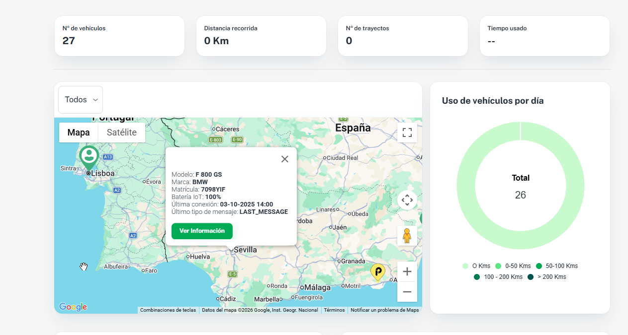Click the Modelo value F 800 GS
Screen dimensions: 628x335
(209, 175)
